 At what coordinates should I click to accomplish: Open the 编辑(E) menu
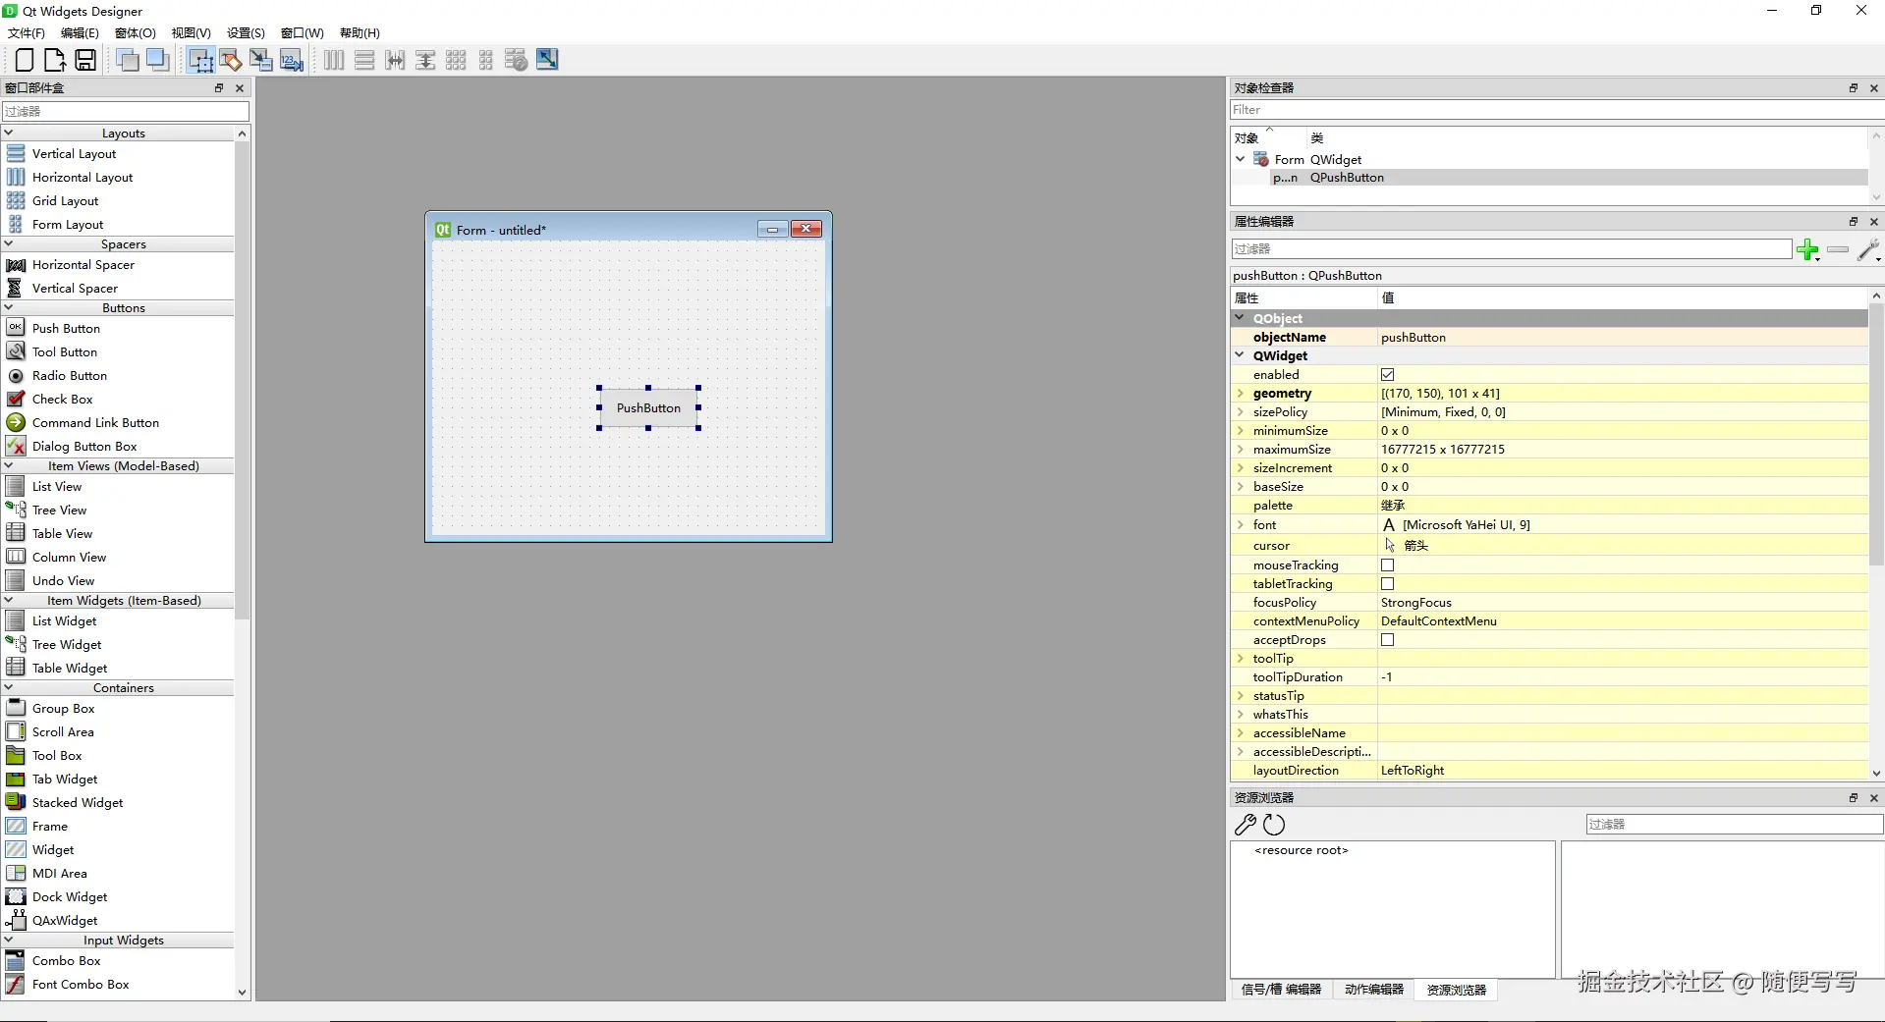[x=80, y=32]
